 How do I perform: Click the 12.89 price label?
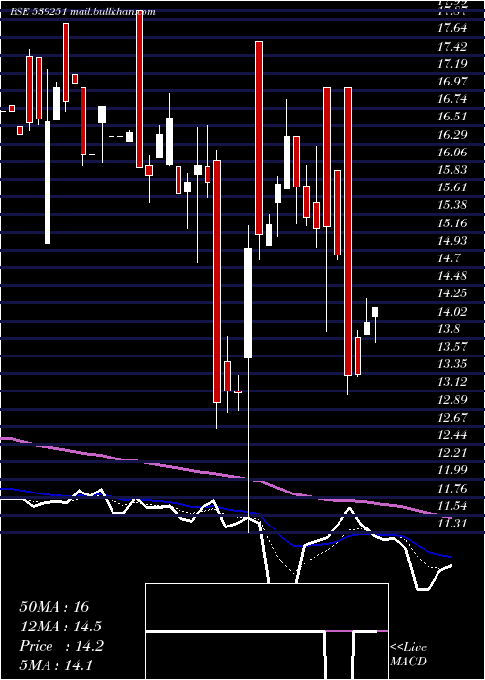(452, 400)
